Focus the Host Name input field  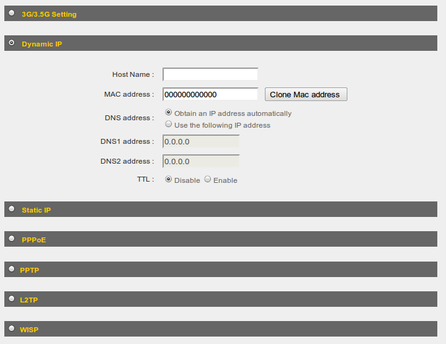point(210,74)
